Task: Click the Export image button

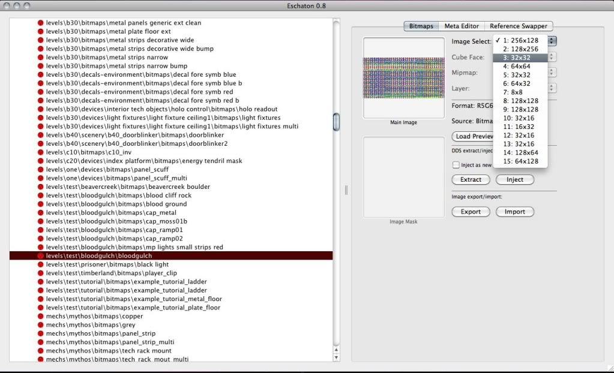Action: [x=471, y=211]
